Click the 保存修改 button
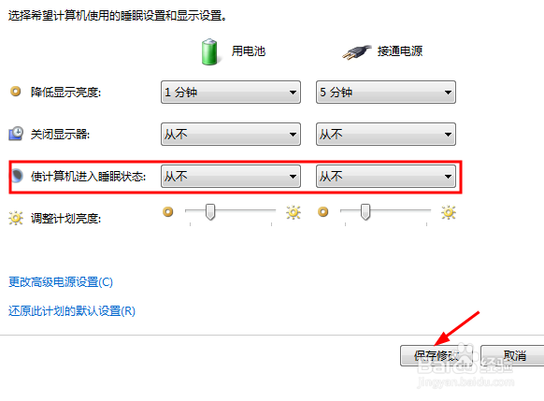The width and height of the screenshot is (544, 401). (x=437, y=355)
